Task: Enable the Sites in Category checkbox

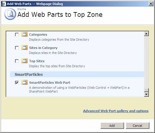Action: pos(17,48)
